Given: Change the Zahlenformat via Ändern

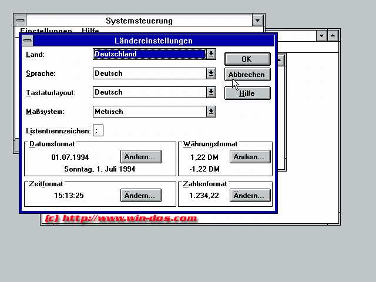Looking at the screenshot, I should (x=250, y=196).
